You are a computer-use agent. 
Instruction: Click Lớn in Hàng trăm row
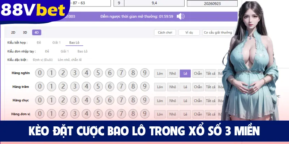pos(160,87)
